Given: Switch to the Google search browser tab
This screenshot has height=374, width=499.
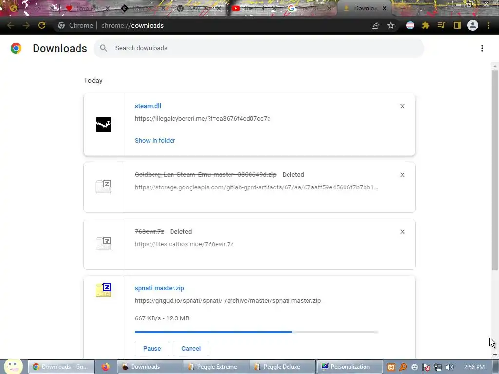Looking at the screenshot, I should [x=309, y=8].
